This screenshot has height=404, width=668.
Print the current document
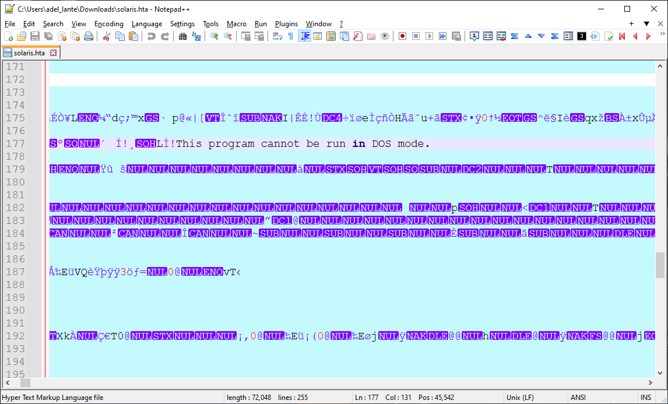88,36
